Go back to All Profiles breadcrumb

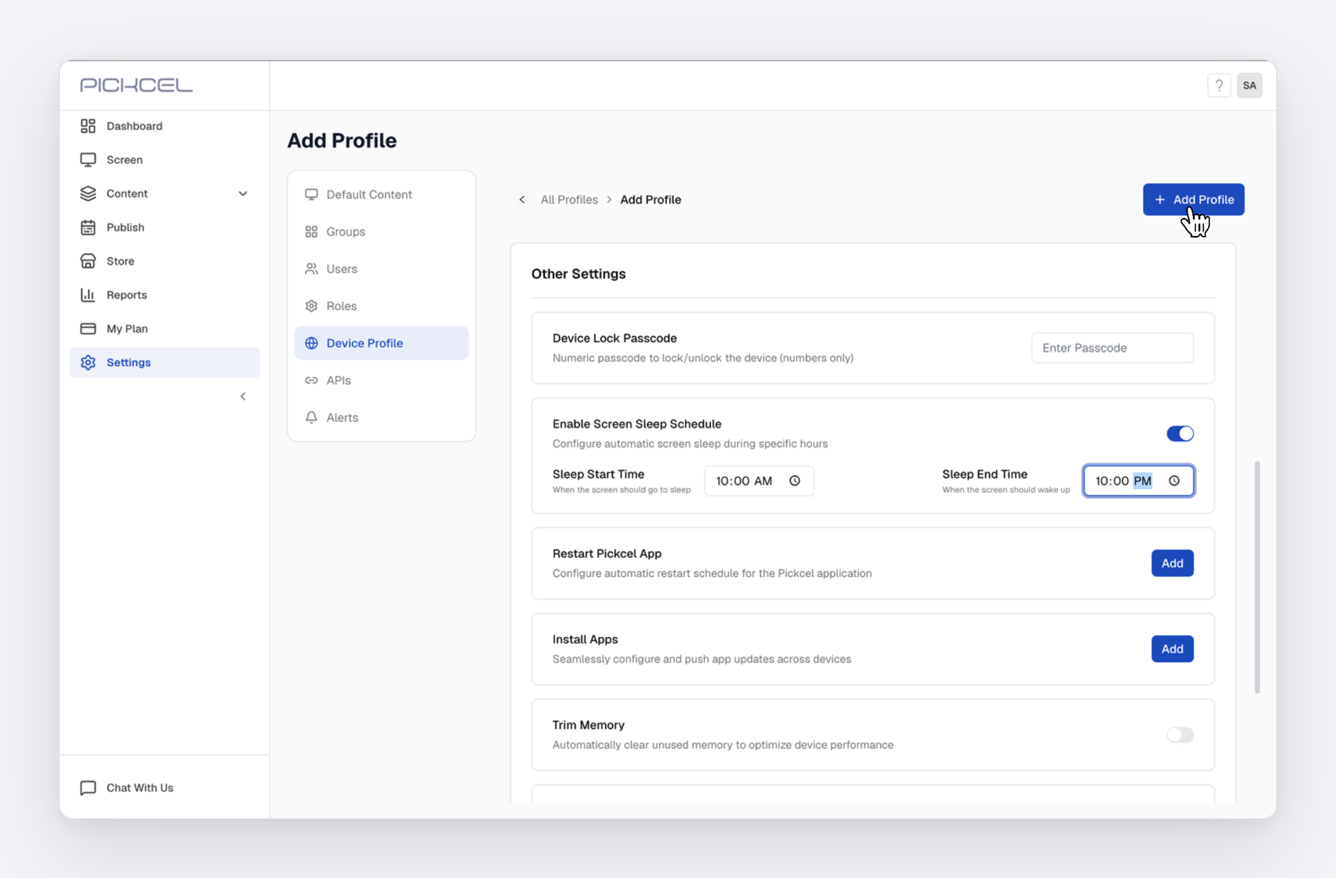569,199
